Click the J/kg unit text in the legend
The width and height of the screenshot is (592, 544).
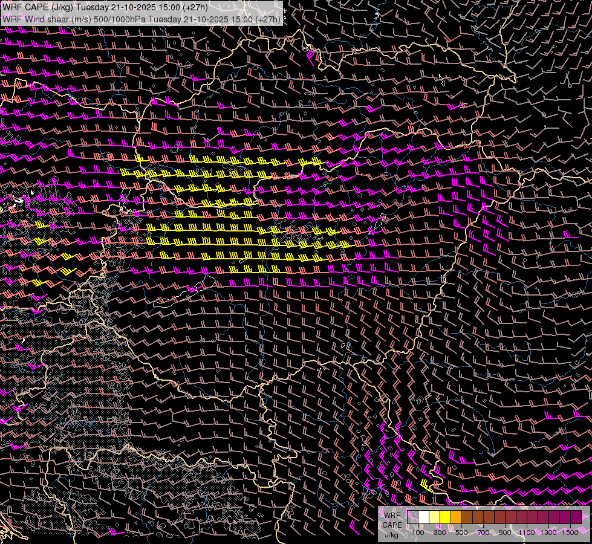coord(391,534)
